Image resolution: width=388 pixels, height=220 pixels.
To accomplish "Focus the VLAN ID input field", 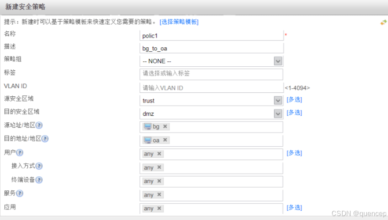I will [x=212, y=88].
